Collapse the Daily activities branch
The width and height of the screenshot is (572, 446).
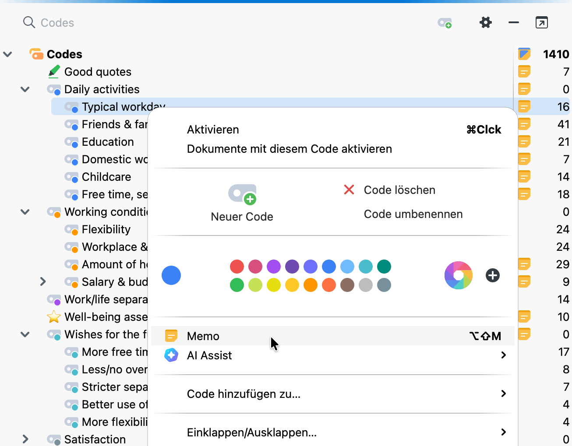25,89
